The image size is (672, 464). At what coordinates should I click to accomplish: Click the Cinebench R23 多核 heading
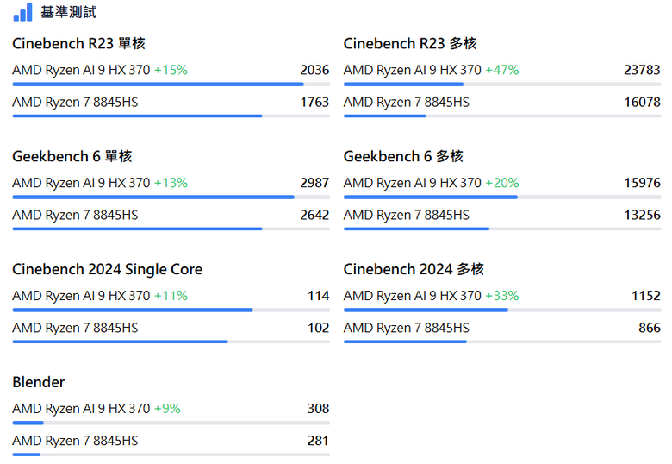coord(410,43)
